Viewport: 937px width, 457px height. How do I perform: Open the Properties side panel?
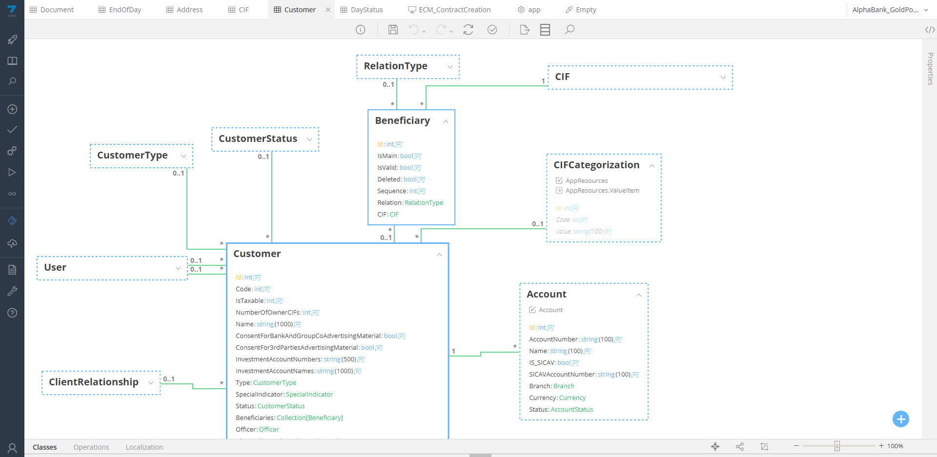[930, 68]
